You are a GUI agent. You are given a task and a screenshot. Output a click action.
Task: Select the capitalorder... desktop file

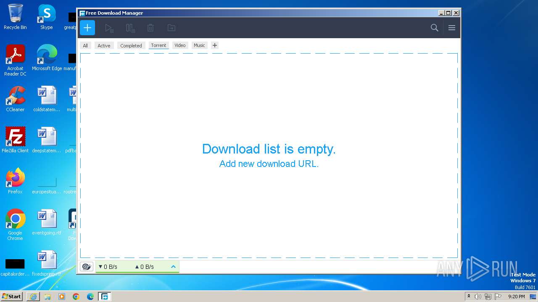(x=15, y=267)
